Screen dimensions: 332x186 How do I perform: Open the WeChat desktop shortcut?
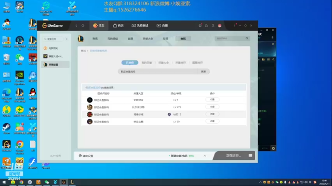[20, 59]
